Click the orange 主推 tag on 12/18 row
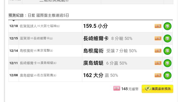Viewport: 183px width, 102px height. pos(158,26)
